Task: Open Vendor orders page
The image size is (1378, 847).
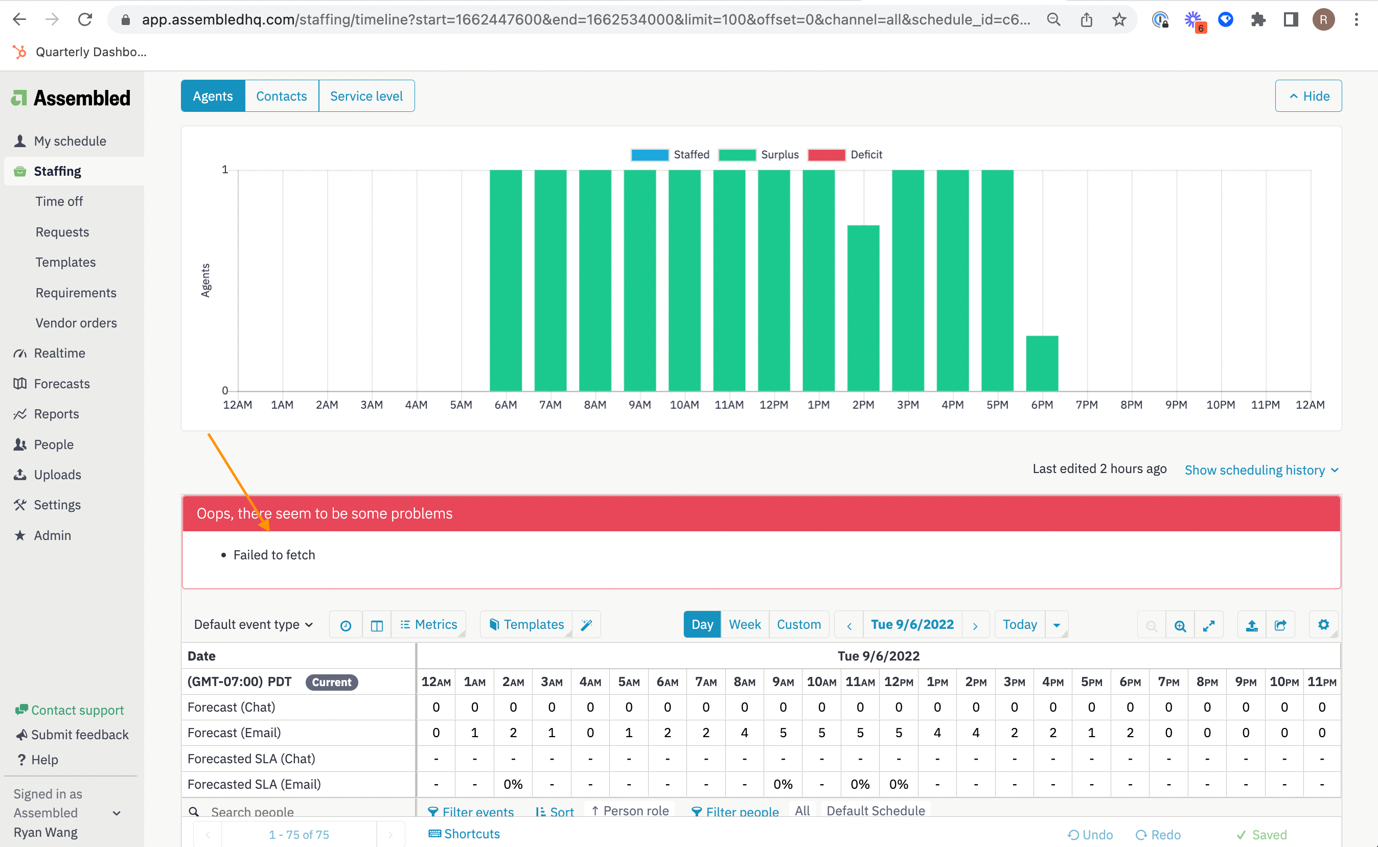Action: pos(76,323)
